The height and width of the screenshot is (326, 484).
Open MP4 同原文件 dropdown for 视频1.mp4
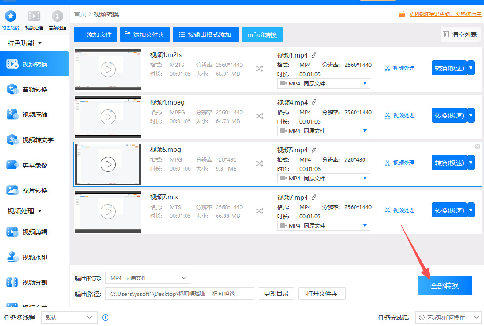[x=324, y=83]
